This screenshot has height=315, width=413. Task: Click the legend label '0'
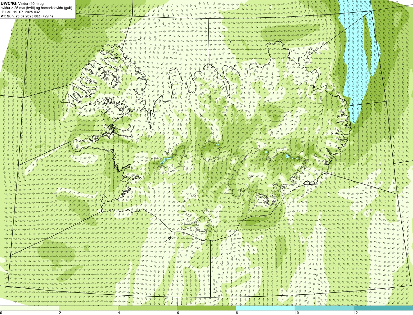(1, 313)
